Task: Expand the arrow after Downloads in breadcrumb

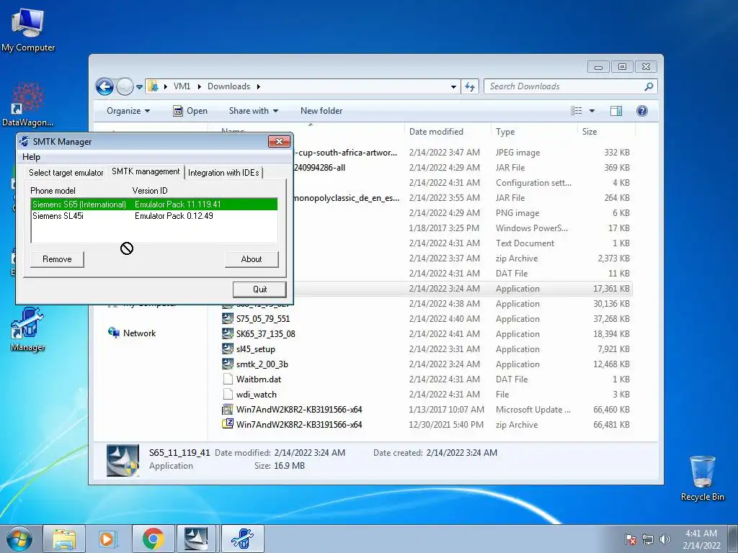Action: tap(259, 86)
